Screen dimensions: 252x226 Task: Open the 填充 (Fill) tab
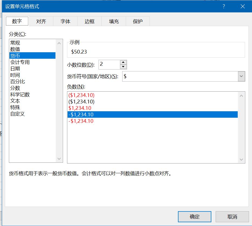[x=114, y=21]
